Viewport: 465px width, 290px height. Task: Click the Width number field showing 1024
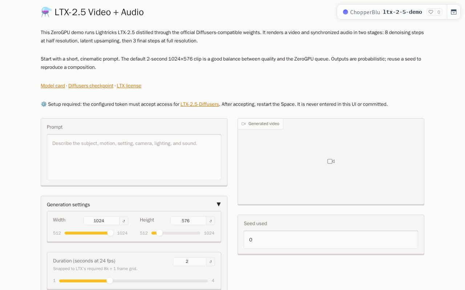pos(101,221)
